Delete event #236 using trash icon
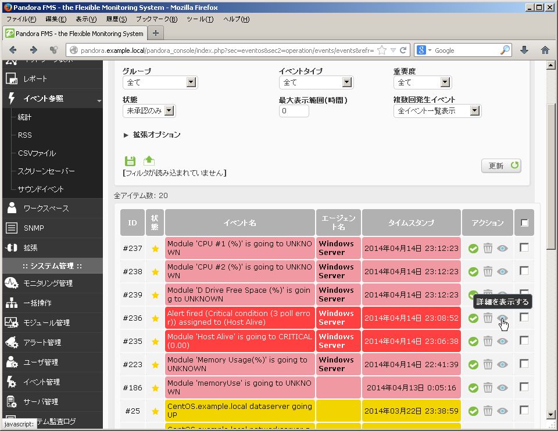This screenshot has height=431, width=558. coord(488,318)
